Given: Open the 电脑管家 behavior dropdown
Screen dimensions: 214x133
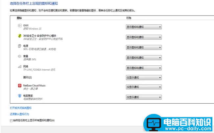Looking at the screenshot, I should tap(144, 97).
